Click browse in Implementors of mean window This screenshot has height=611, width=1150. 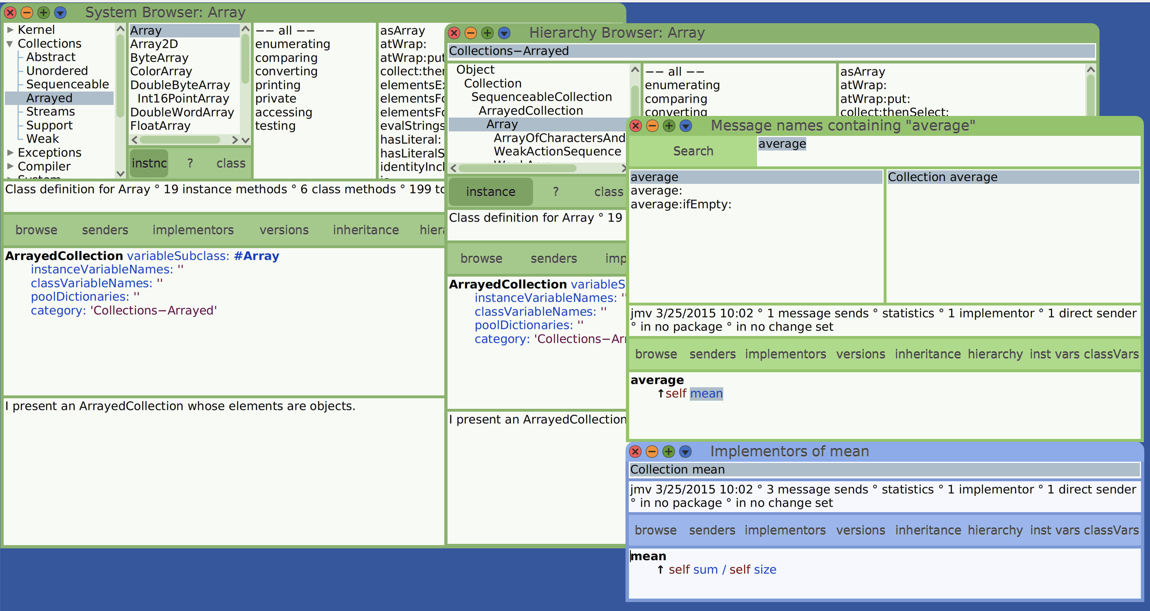[x=655, y=530]
